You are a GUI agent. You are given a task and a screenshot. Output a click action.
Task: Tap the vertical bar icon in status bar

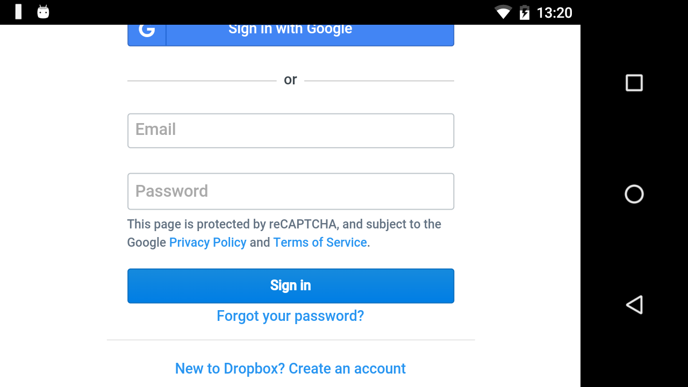coord(18,12)
